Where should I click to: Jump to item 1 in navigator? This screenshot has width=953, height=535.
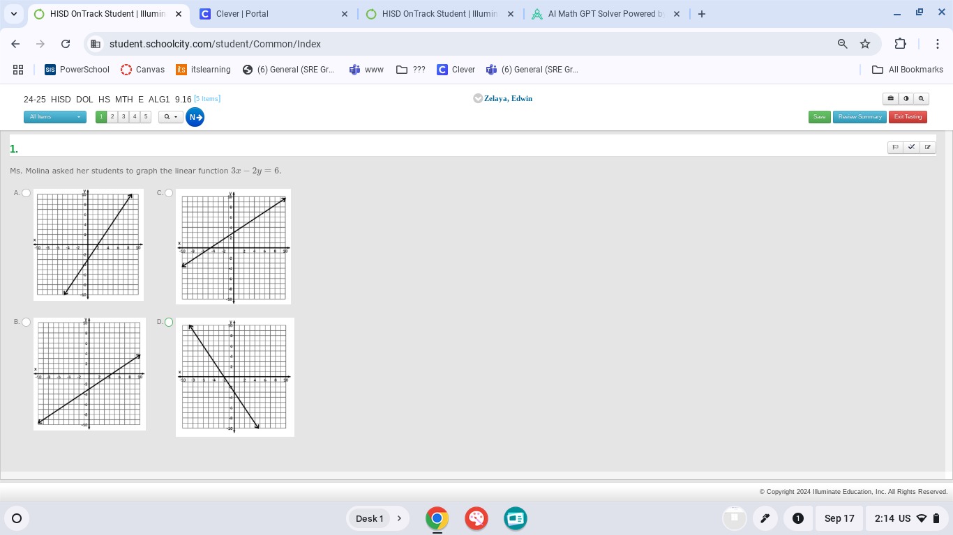coord(101,117)
